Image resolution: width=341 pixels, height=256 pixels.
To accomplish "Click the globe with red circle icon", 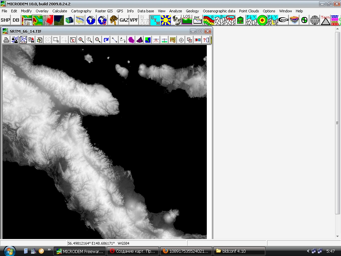I will tap(102, 20).
